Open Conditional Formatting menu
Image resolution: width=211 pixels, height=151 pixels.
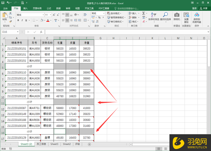[x=114, y=13]
